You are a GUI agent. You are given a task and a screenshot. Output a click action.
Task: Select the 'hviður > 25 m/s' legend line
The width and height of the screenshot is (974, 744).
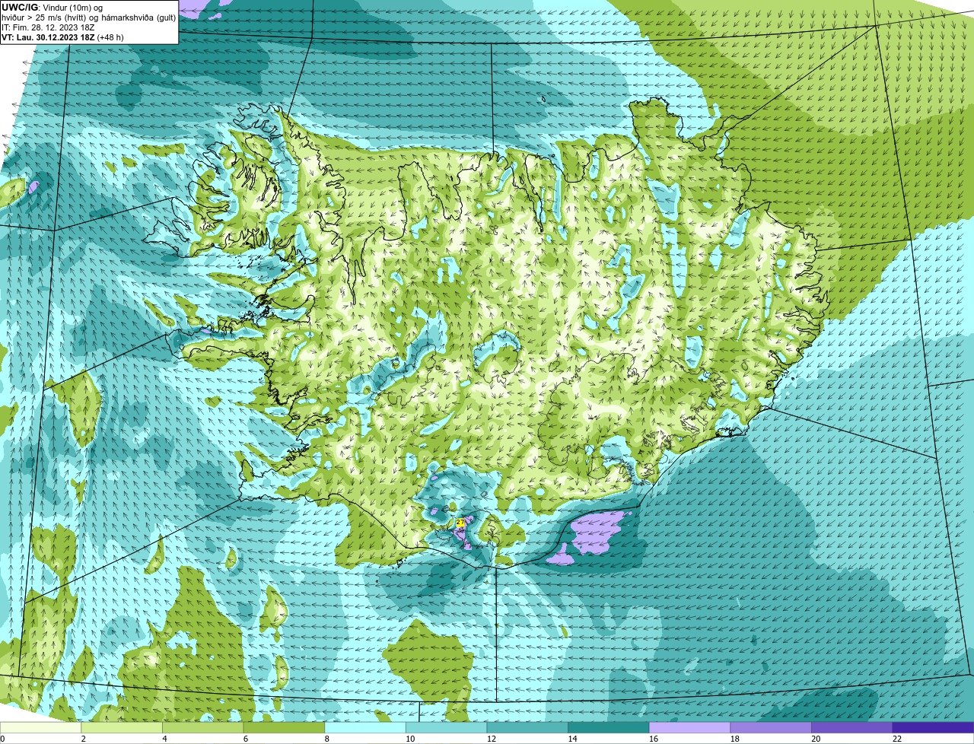(88, 17)
